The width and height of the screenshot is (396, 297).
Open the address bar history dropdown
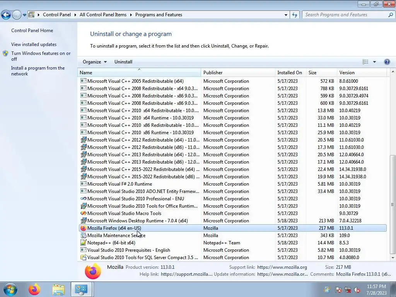[286, 15]
